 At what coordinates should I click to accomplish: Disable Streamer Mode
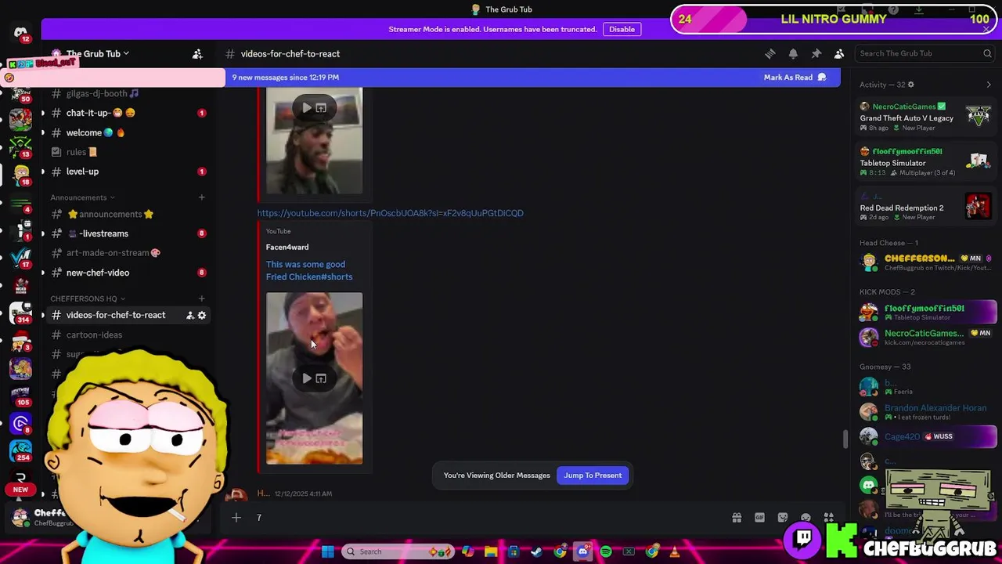click(x=622, y=29)
